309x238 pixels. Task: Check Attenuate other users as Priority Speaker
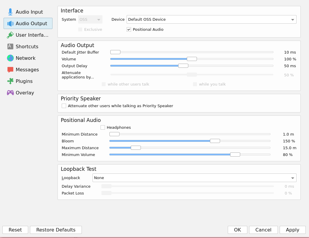tap(64, 106)
